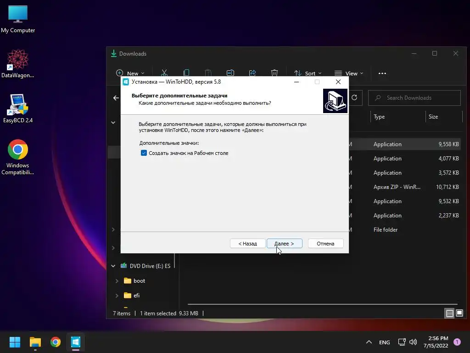Open Google Chrome from the taskbar
The image size is (470, 353).
56,342
